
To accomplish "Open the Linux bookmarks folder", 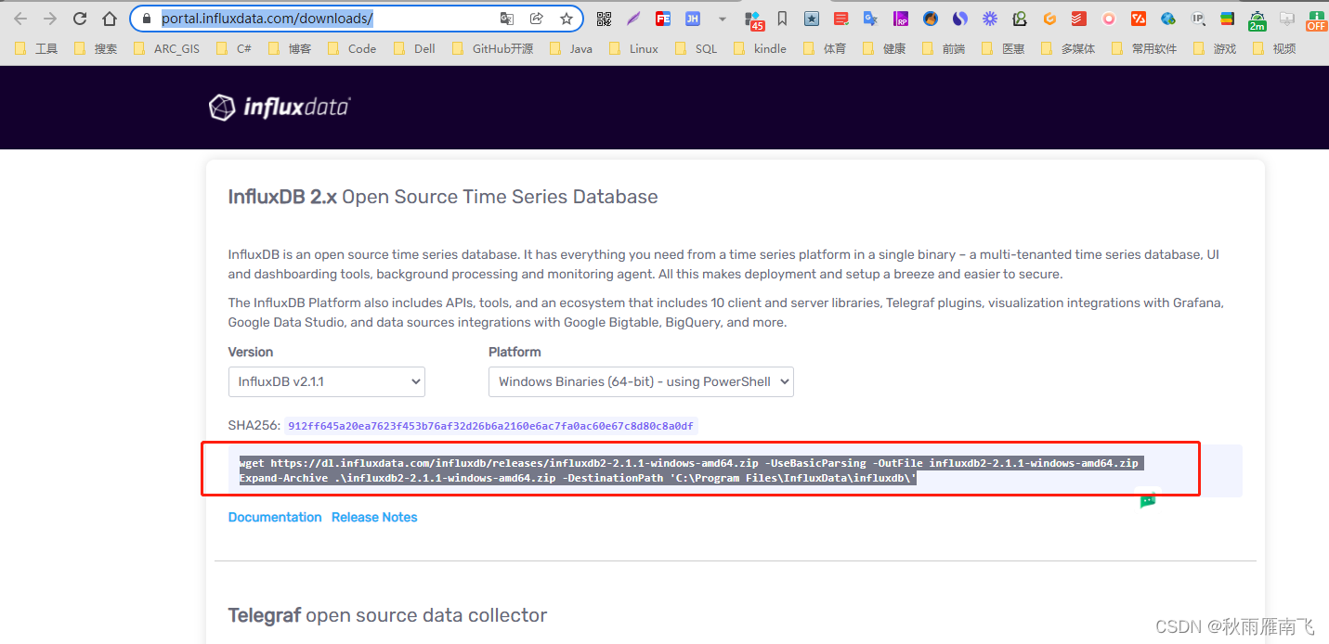I will [641, 48].
